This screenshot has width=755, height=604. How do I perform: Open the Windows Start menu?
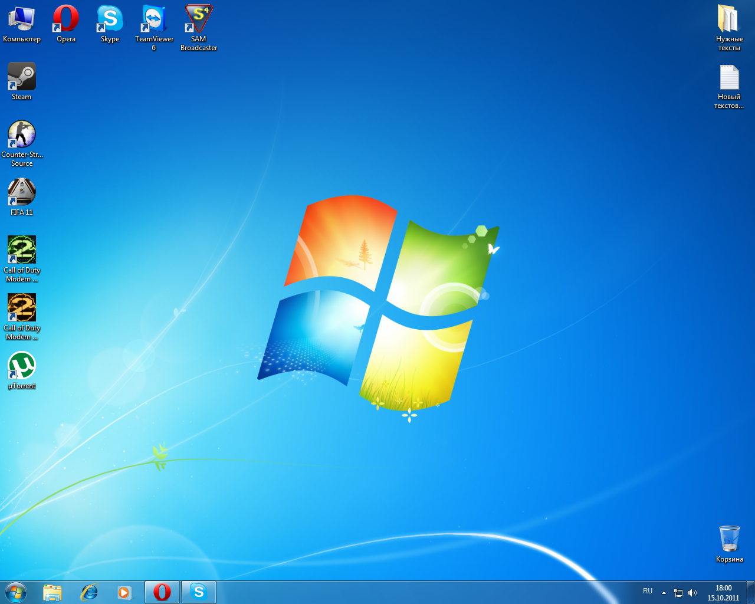coord(16,592)
